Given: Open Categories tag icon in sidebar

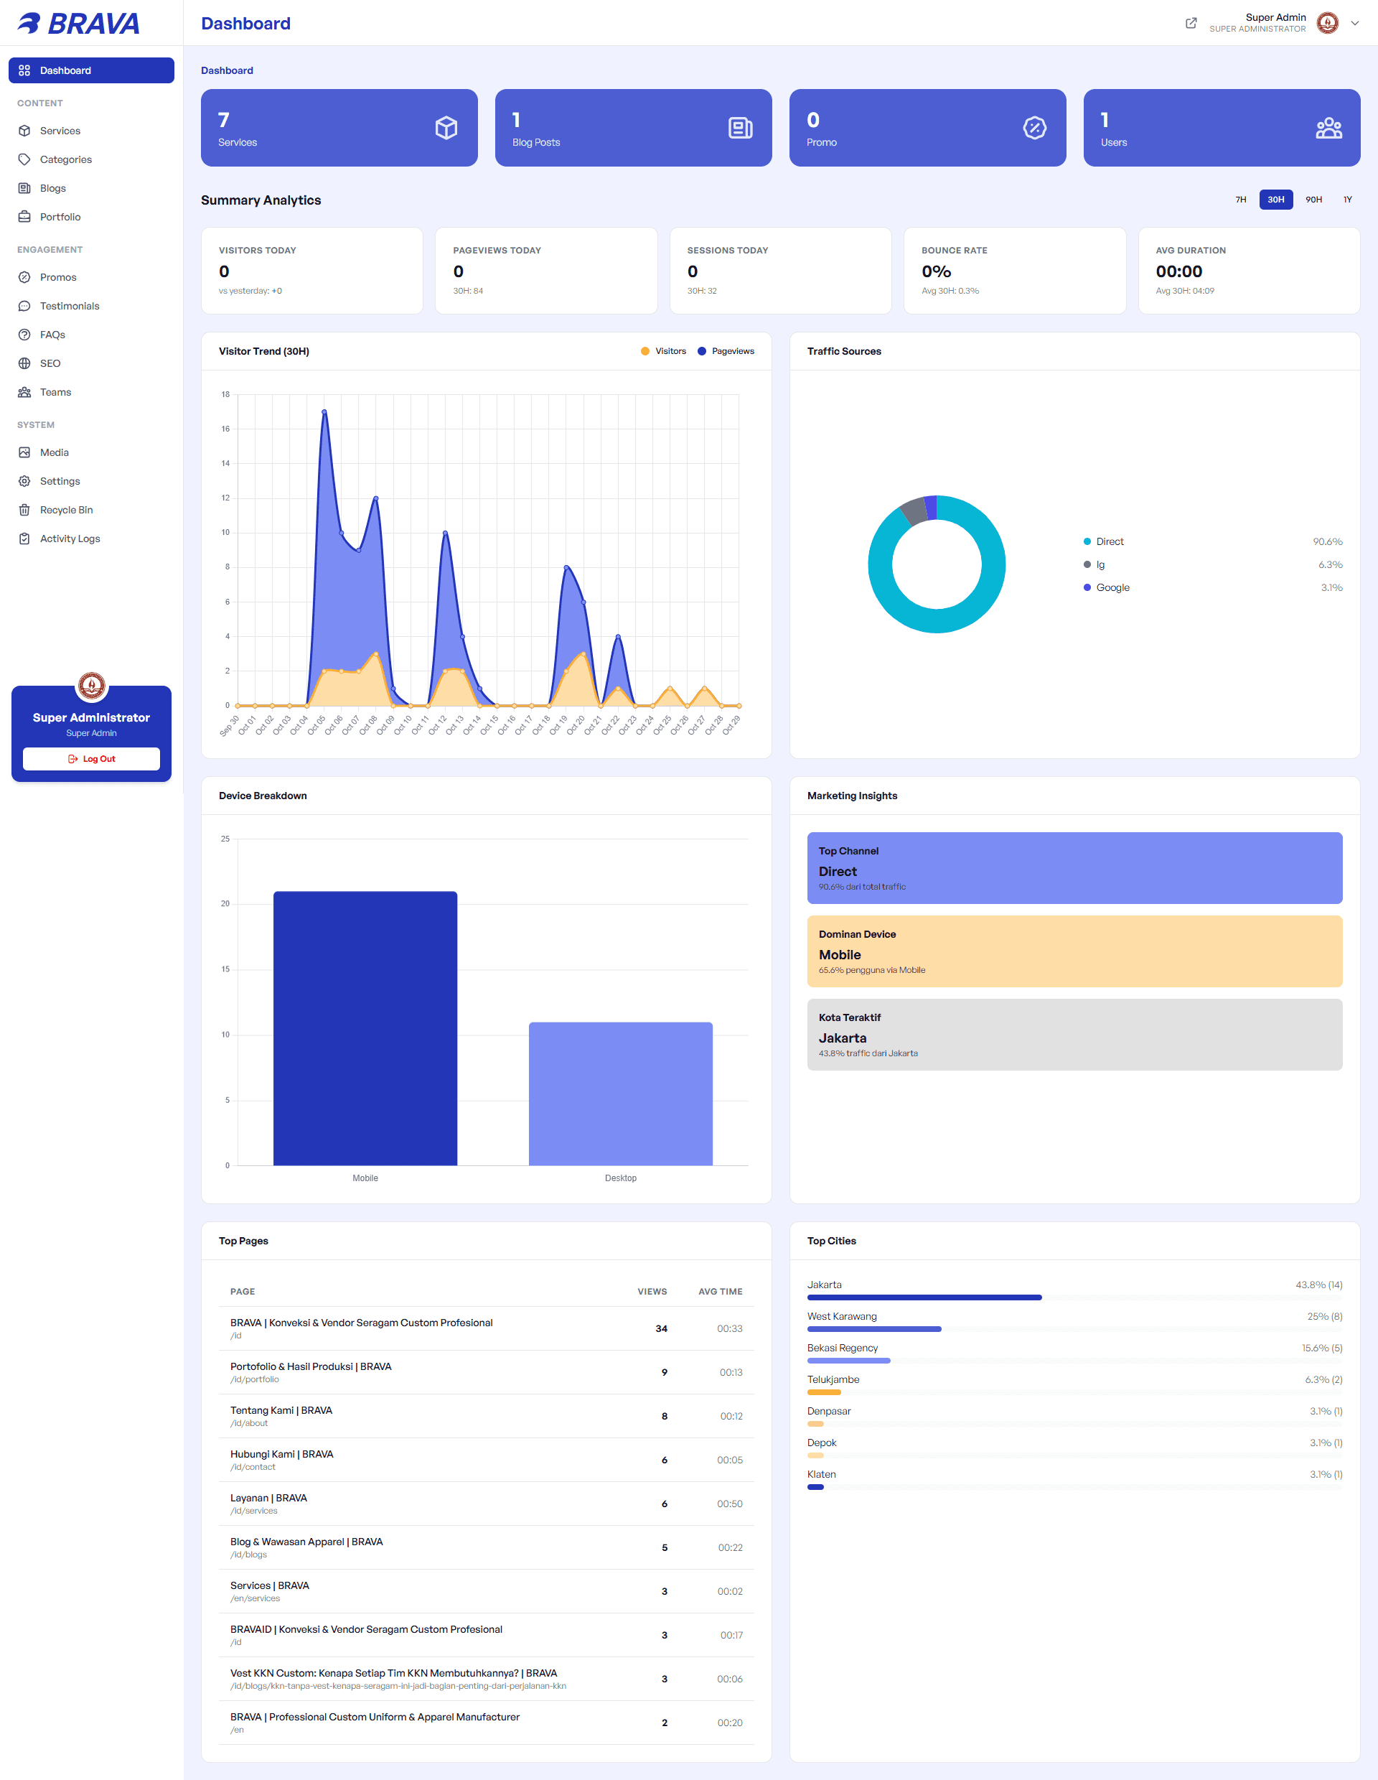Looking at the screenshot, I should [24, 159].
